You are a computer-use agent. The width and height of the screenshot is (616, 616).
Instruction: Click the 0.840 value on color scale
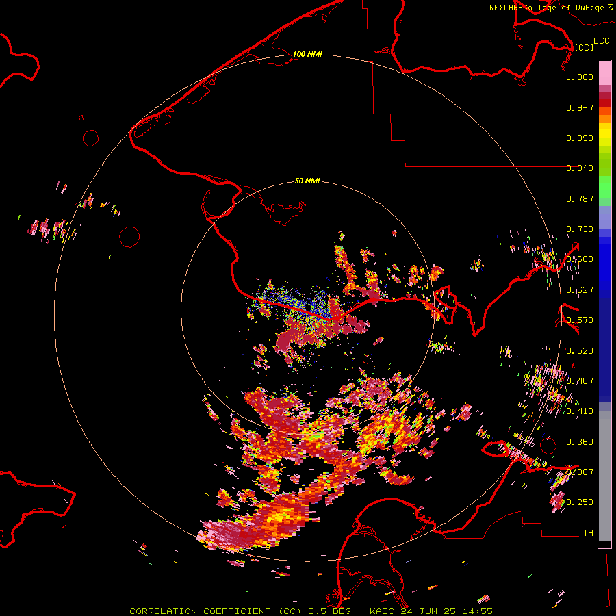pos(580,168)
